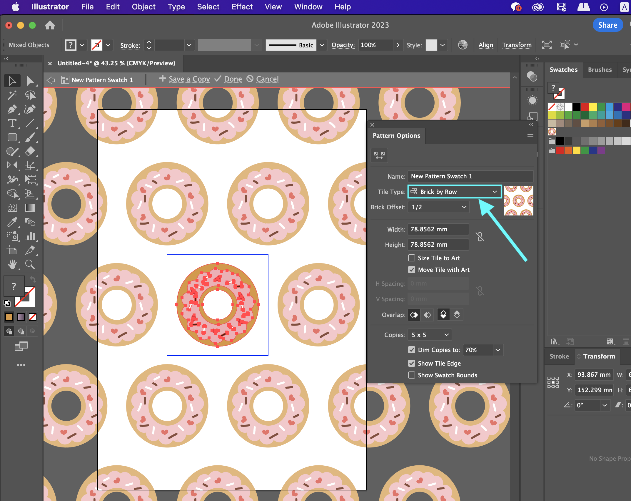The width and height of the screenshot is (631, 501).
Task: Enable Size Tile to Art checkbox
Action: pyautogui.click(x=412, y=258)
